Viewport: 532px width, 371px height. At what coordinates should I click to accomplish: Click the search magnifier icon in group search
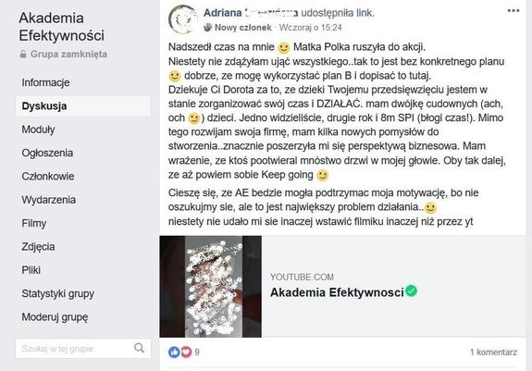tap(139, 348)
